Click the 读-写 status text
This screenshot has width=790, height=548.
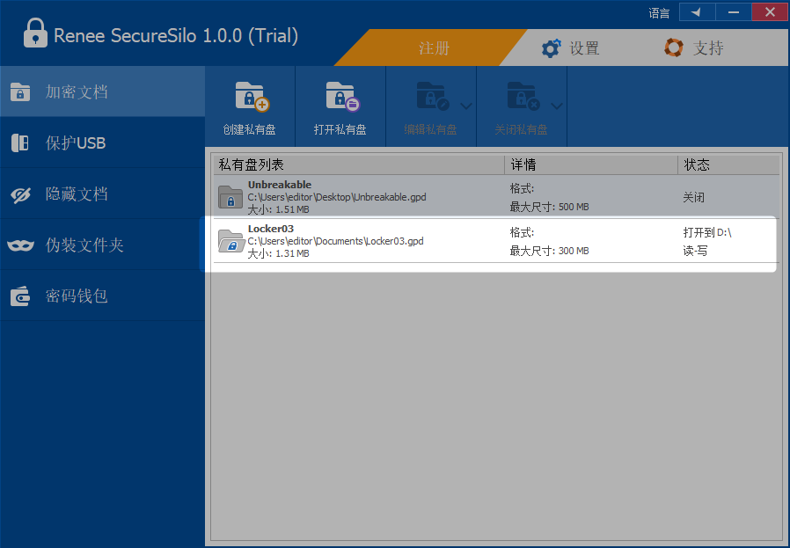(x=695, y=251)
